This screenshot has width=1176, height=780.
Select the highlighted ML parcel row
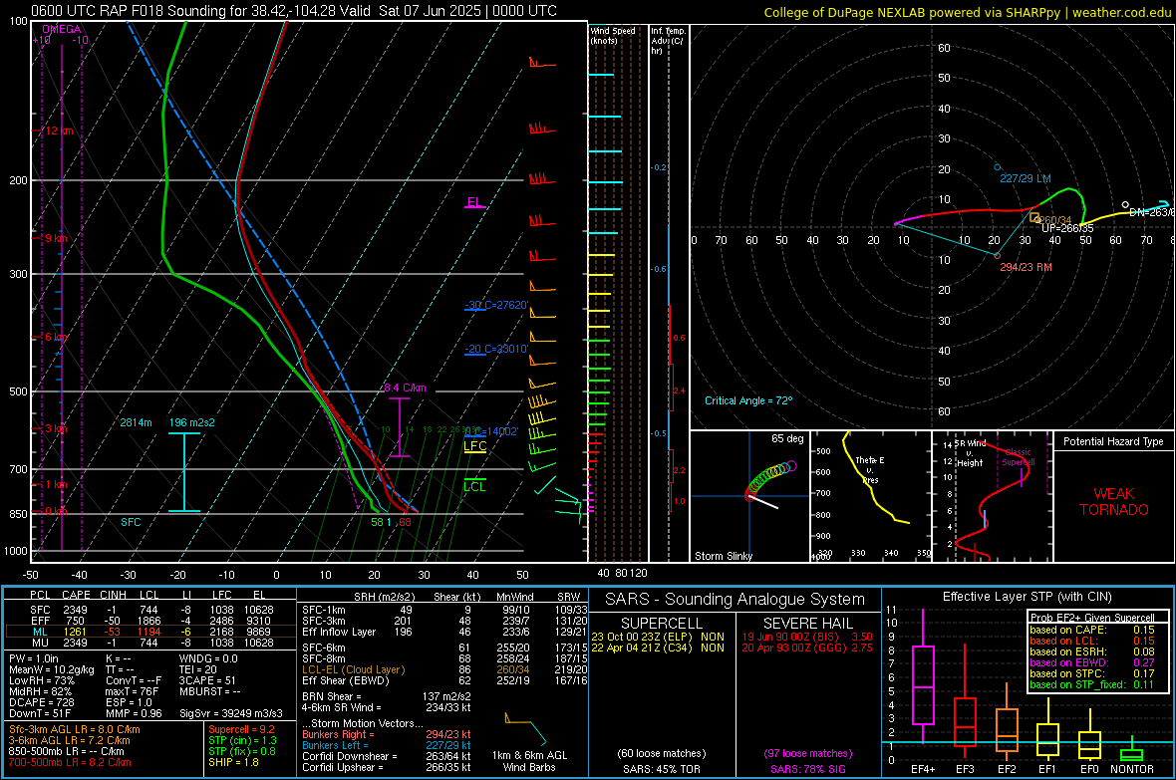(150, 633)
